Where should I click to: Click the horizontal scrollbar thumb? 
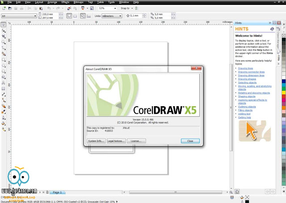[176, 192]
